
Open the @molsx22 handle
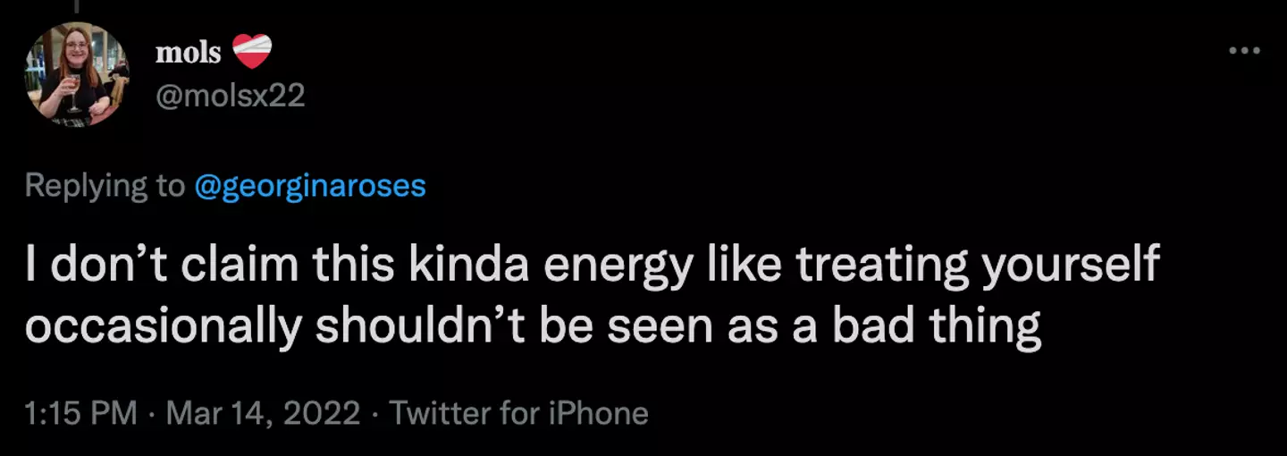(231, 95)
